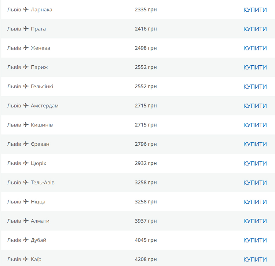275x266 pixels.
Task: Click the airplane icon in the Ларнака row
Action: point(26,9)
